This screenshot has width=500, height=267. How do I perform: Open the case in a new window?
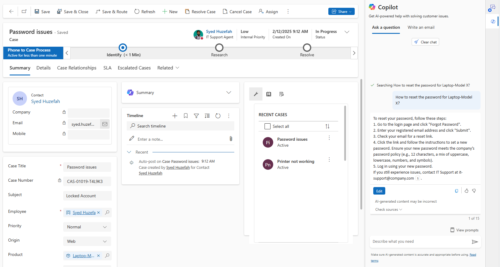coord(24,11)
